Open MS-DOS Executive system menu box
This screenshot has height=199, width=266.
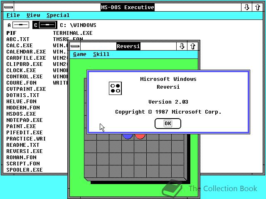(8, 7)
